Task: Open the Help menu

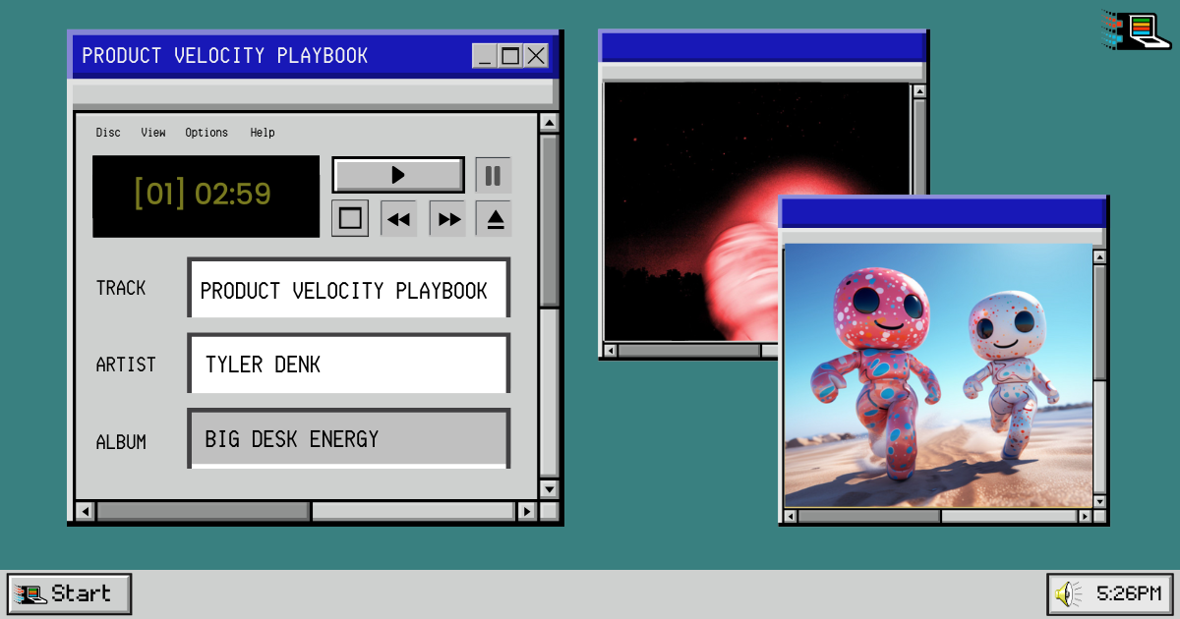Action: pos(263,133)
